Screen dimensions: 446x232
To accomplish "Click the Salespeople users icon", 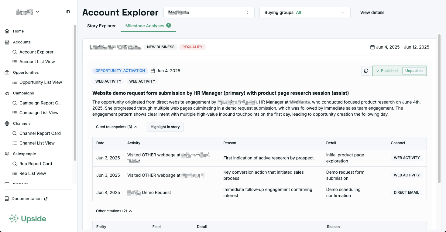I will [x=7, y=154].
